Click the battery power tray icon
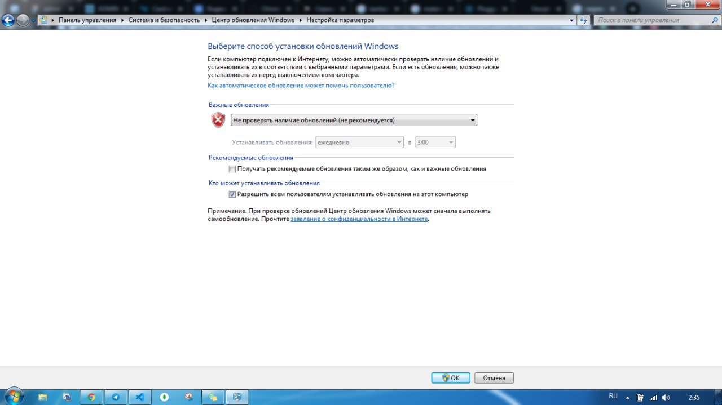Image resolution: width=722 pixels, height=405 pixels. [640, 397]
